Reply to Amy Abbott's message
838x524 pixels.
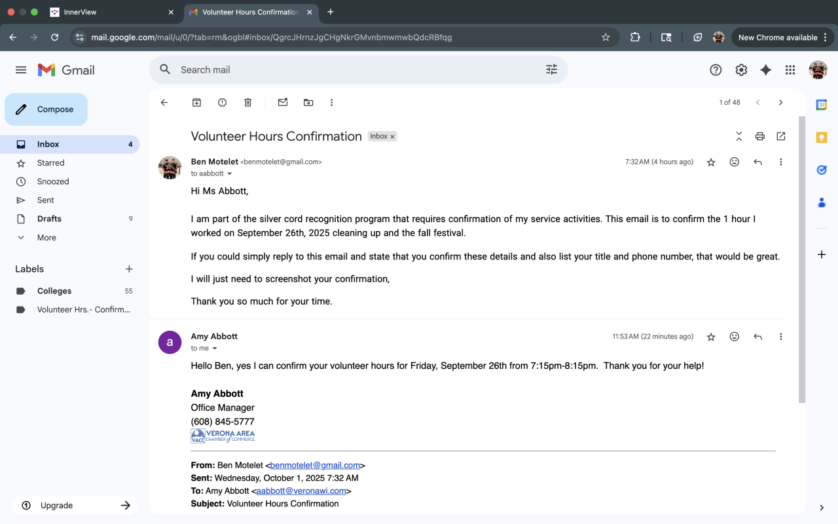[757, 337]
